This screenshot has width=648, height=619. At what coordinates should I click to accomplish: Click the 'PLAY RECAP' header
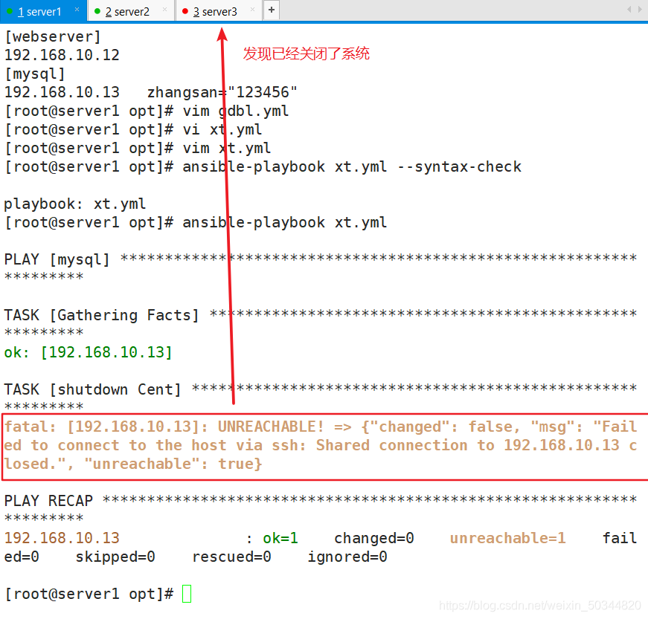[x=48, y=501]
